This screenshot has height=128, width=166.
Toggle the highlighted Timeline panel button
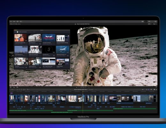[x=146, y=21]
